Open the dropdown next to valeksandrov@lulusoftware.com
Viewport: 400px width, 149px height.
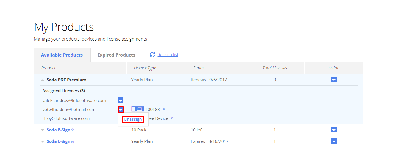120,100
